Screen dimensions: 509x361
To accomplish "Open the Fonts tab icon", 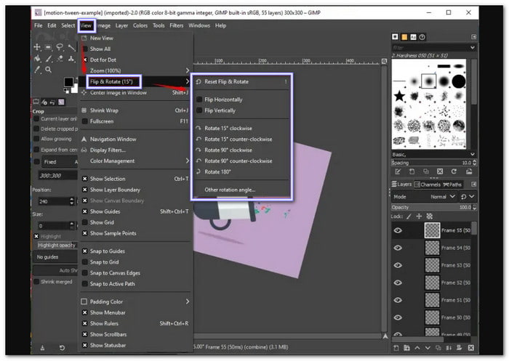I will (413, 37).
